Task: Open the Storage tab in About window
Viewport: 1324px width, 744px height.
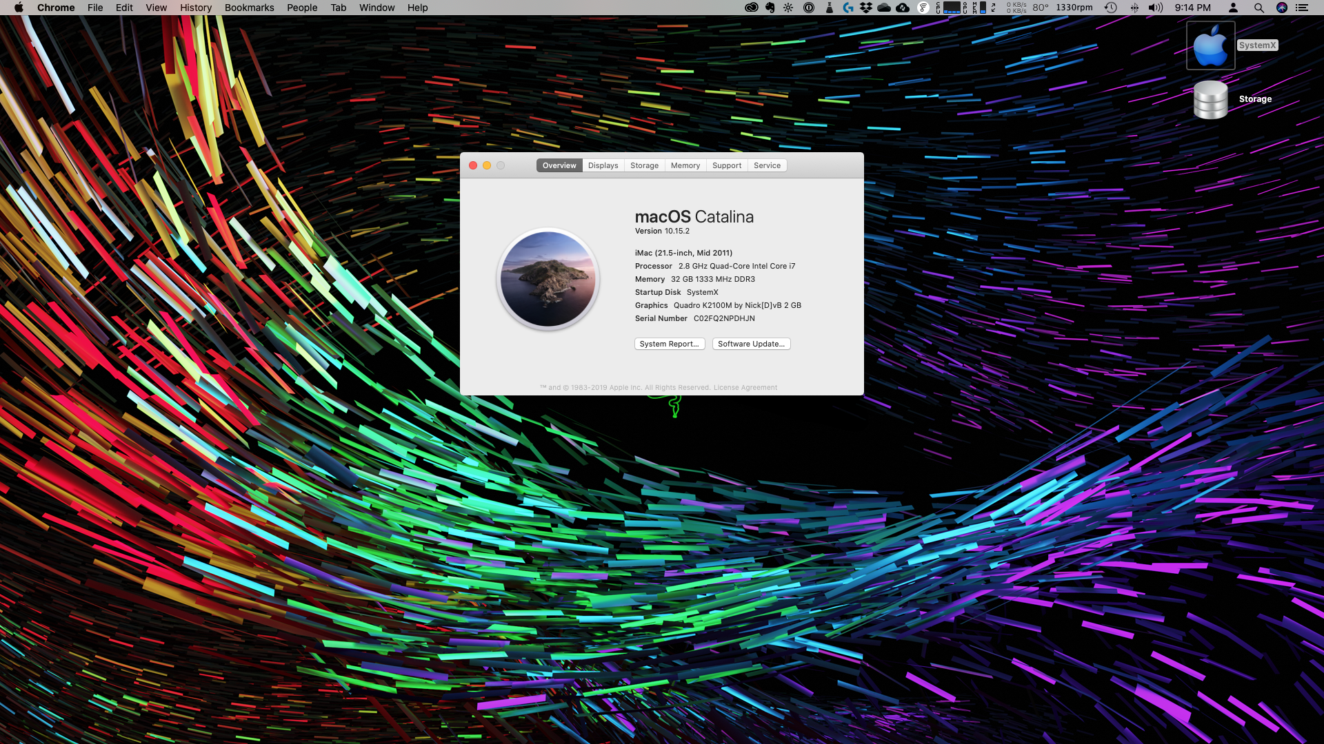Action: coord(644,165)
